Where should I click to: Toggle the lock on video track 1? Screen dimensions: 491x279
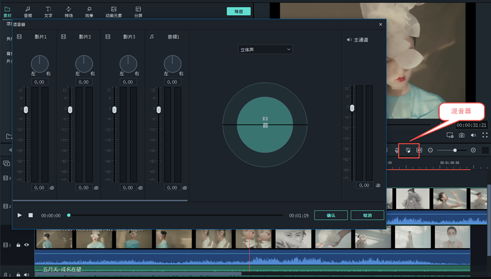coord(19,245)
